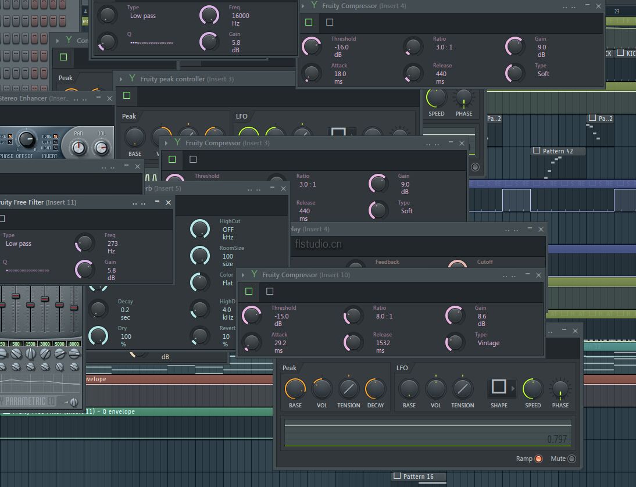The image size is (636, 487).
Task: Select LFO tab in Fruity peak controller (Insert 3)
Action: point(242,116)
